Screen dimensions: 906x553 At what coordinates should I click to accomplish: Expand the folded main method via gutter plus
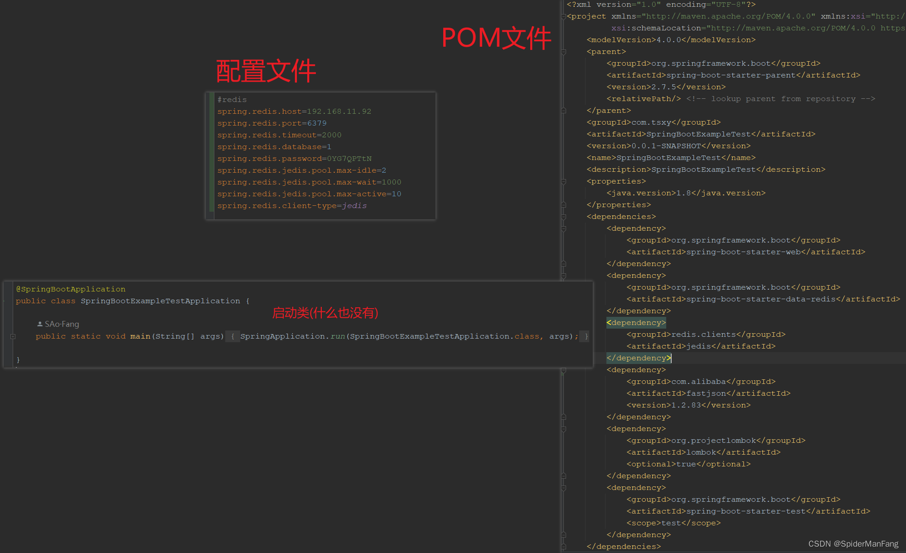(13, 336)
